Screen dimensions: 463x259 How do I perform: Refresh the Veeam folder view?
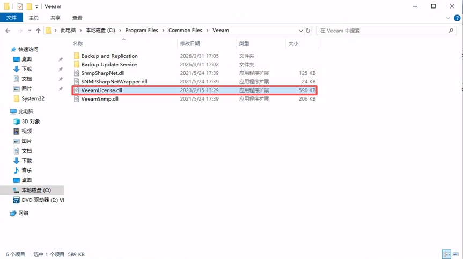[x=308, y=31]
